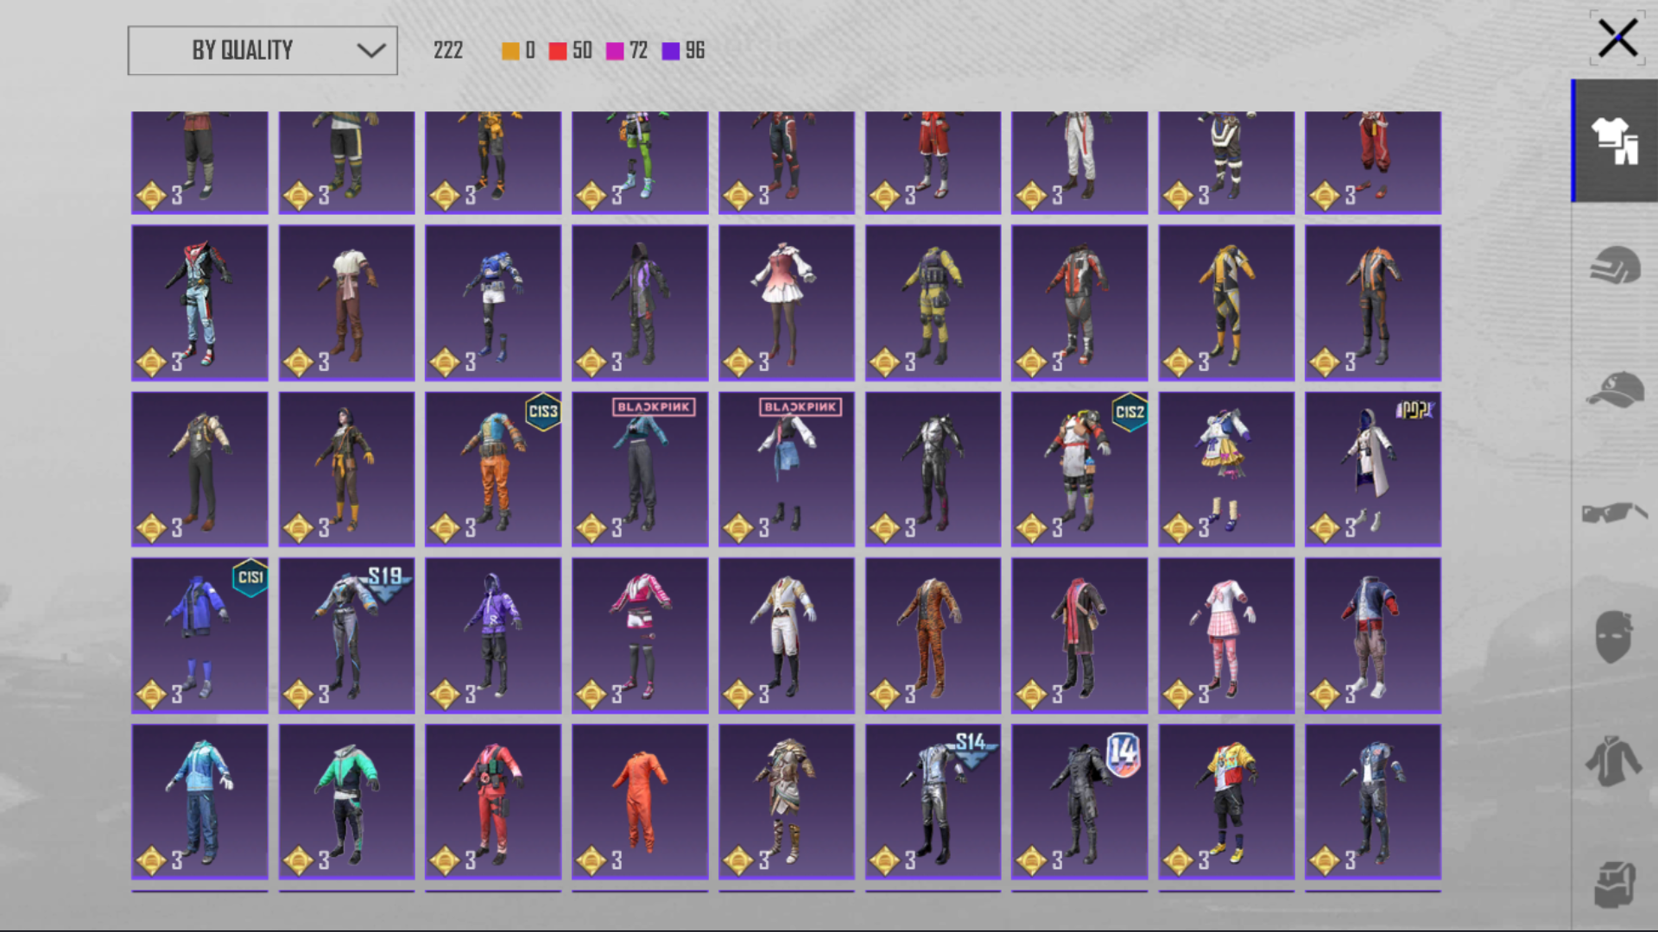This screenshot has height=932, width=1658.
Task: Select the teal vest orange pants outfit
Action: tap(493, 469)
